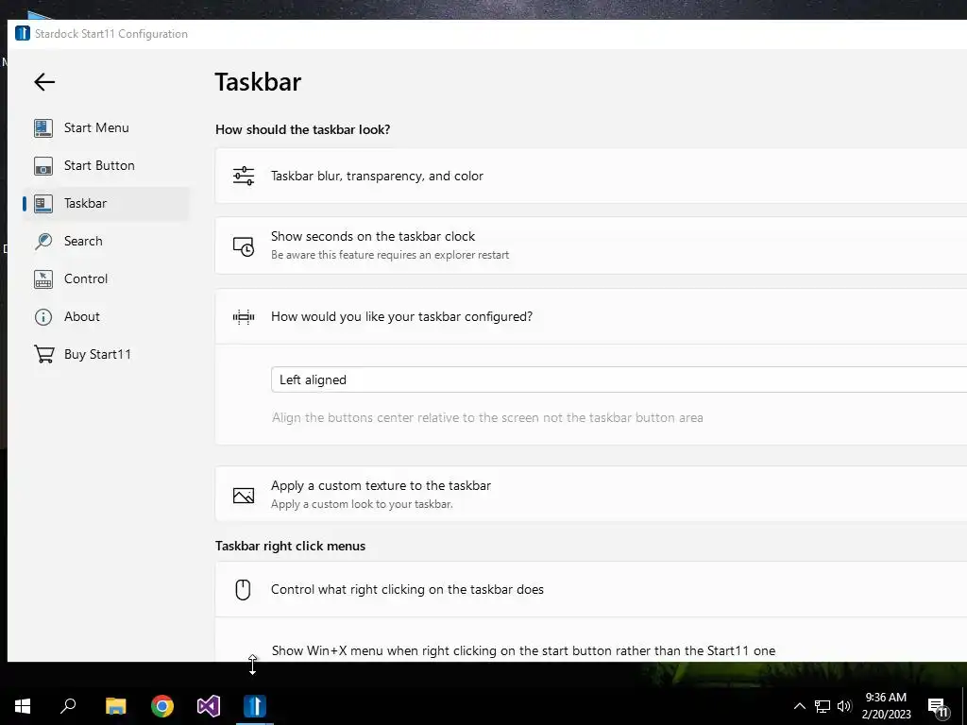The image size is (967, 725).
Task: Click the Control keyboard sidebar icon
Action: tap(43, 279)
